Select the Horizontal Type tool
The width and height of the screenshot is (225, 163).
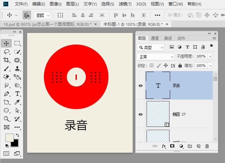(17, 94)
